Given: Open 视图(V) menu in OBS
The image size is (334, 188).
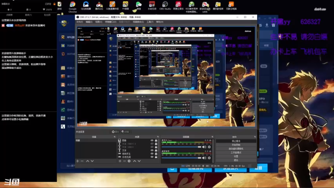Looking at the screenshot, I should pos(99,22).
